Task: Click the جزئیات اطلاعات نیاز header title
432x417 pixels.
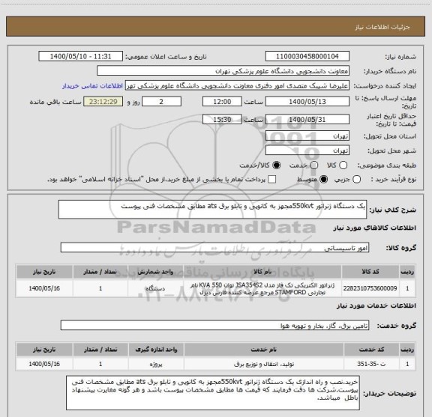Action: point(382,27)
